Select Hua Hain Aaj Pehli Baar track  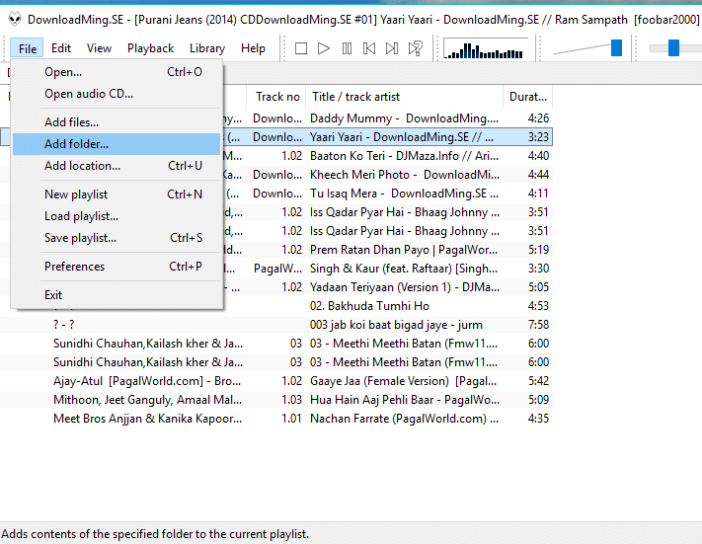point(276,400)
